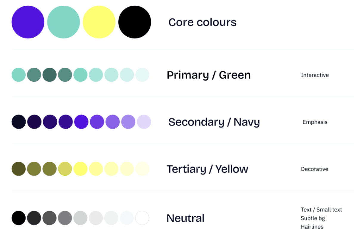354x247 pixels.
Task: Click the large purple core colour circle
Action: click(28, 22)
